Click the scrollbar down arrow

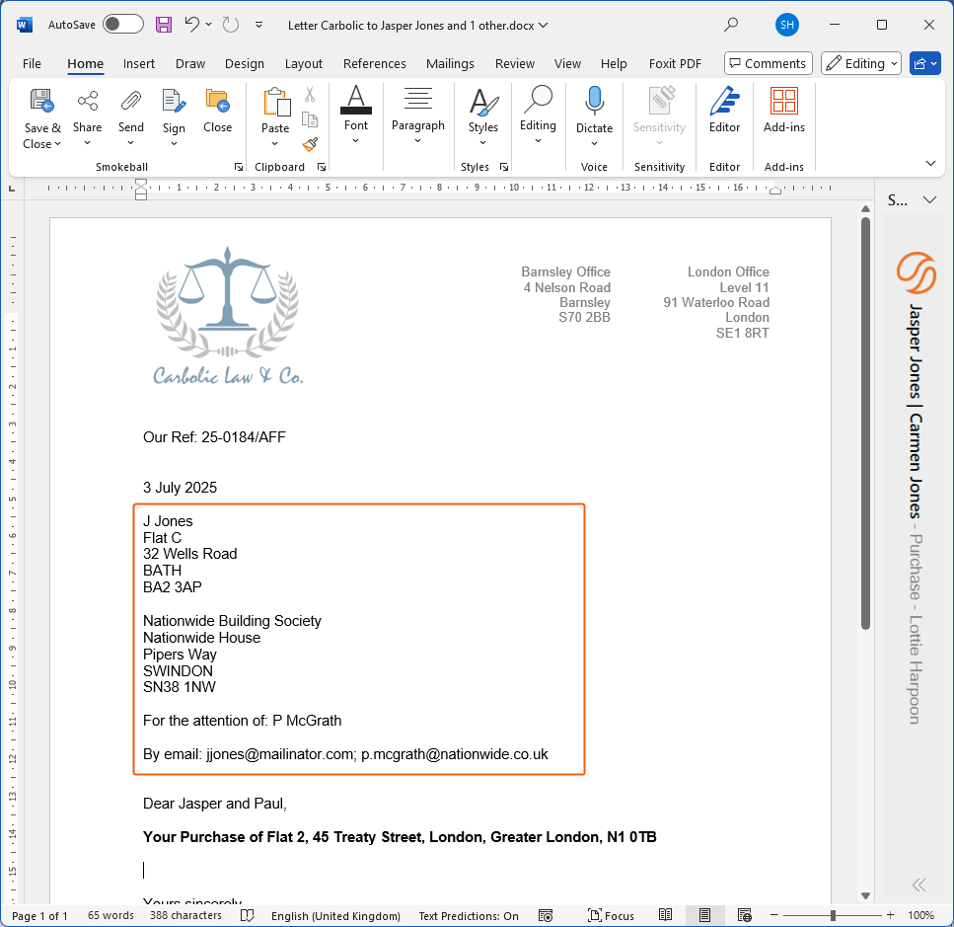[x=865, y=895]
